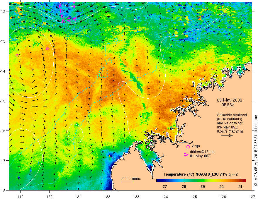258x199 pixels.
Task: Click the longitude axis label '122'
Action: (107, 197)
